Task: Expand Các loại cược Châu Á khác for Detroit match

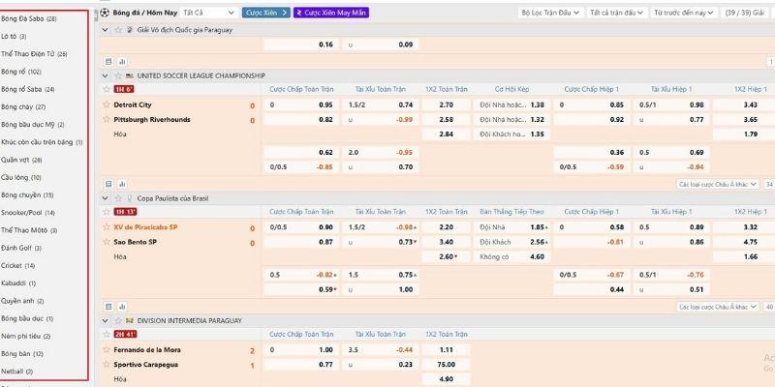Action: pyautogui.click(x=718, y=184)
